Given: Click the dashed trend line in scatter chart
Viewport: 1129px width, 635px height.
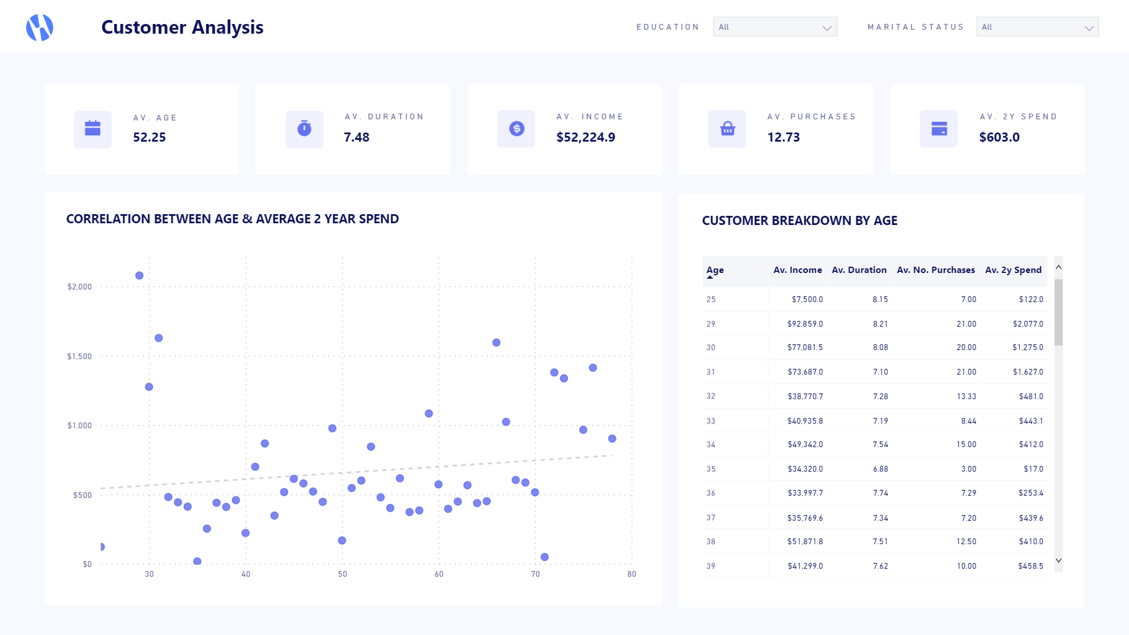Looking at the screenshot, I should point(357,472).
